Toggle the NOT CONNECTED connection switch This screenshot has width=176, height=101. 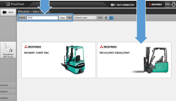[x=113, y=5]
